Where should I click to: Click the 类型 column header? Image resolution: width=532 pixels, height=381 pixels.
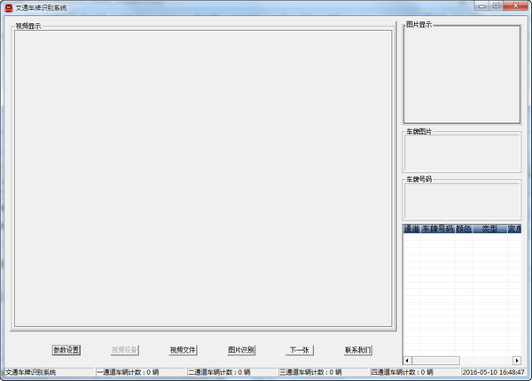click(489, 229)
